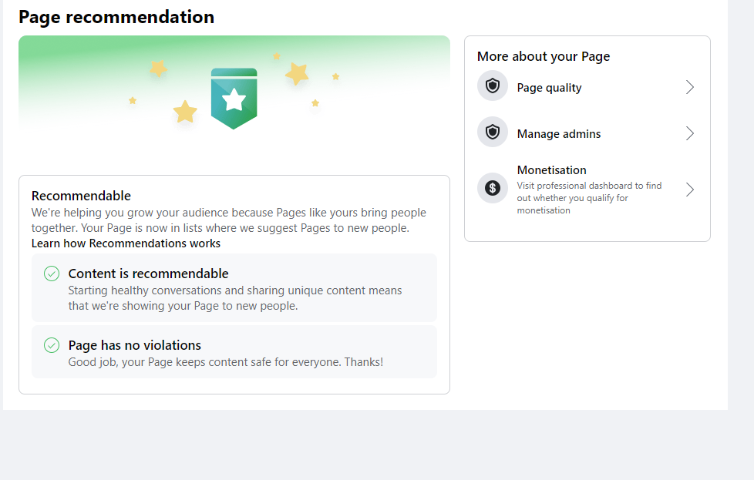The width and height of the screenshot is (754, 480).
Task: Click the dollar sign Monetisation icon
Action: (x=493, y=188)
